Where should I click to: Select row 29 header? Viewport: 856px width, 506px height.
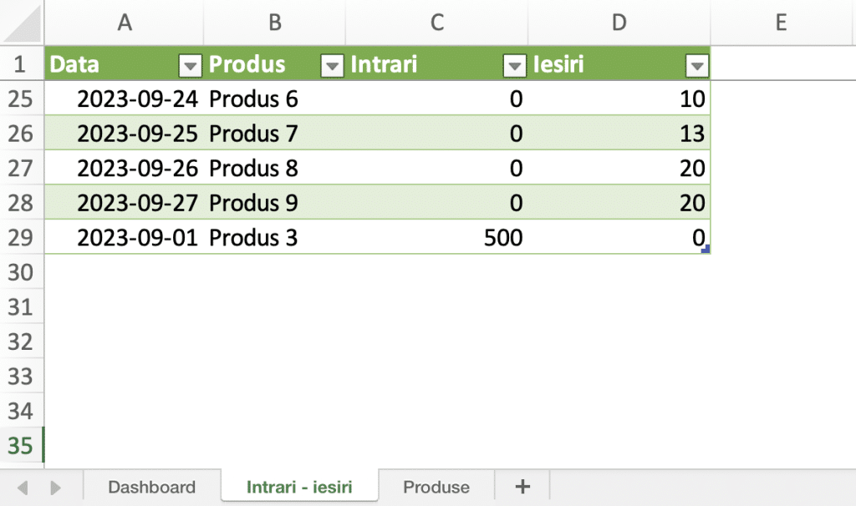(x=21, y=238)
